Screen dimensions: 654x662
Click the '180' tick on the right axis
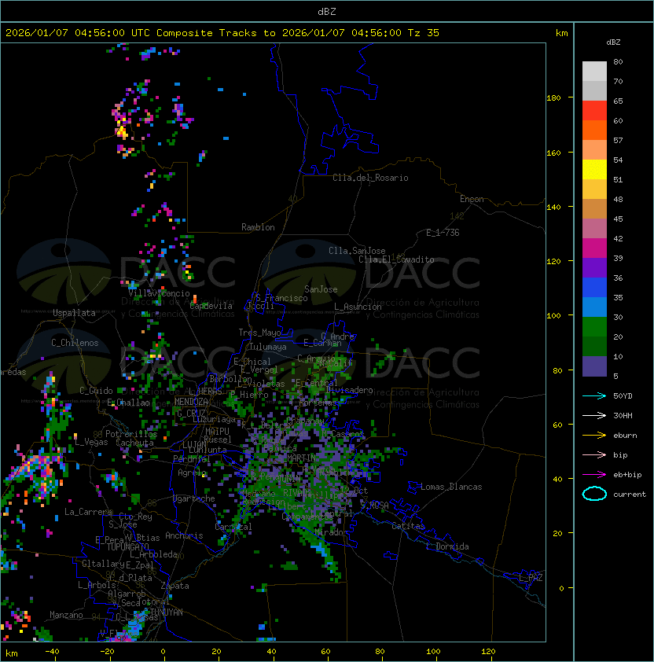[x=553, y=98]
